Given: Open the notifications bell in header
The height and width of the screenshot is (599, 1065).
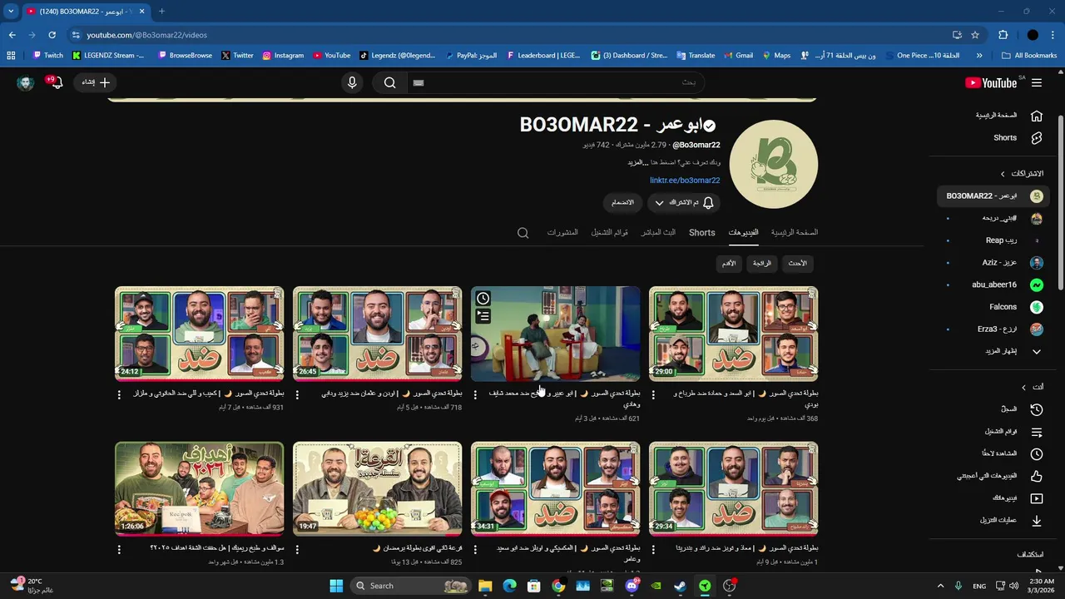Looking at the screenshot, I should coord(57,82).
